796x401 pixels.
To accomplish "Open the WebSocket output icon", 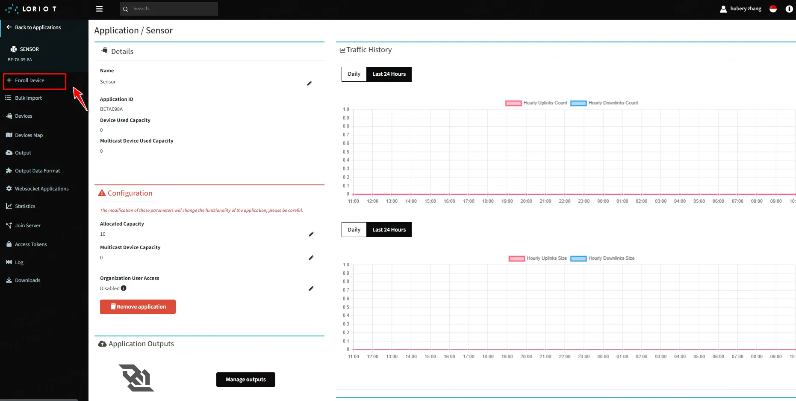I will [136, 378].
